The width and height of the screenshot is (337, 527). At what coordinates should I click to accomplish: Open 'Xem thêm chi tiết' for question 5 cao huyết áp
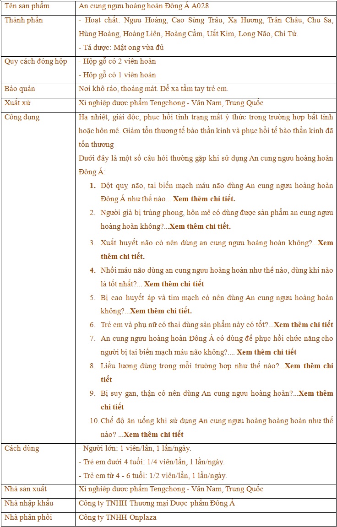click(x=161, y=311)
